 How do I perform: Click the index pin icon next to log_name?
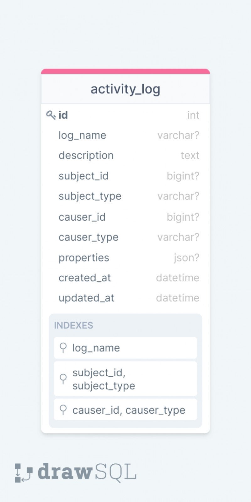63,348
